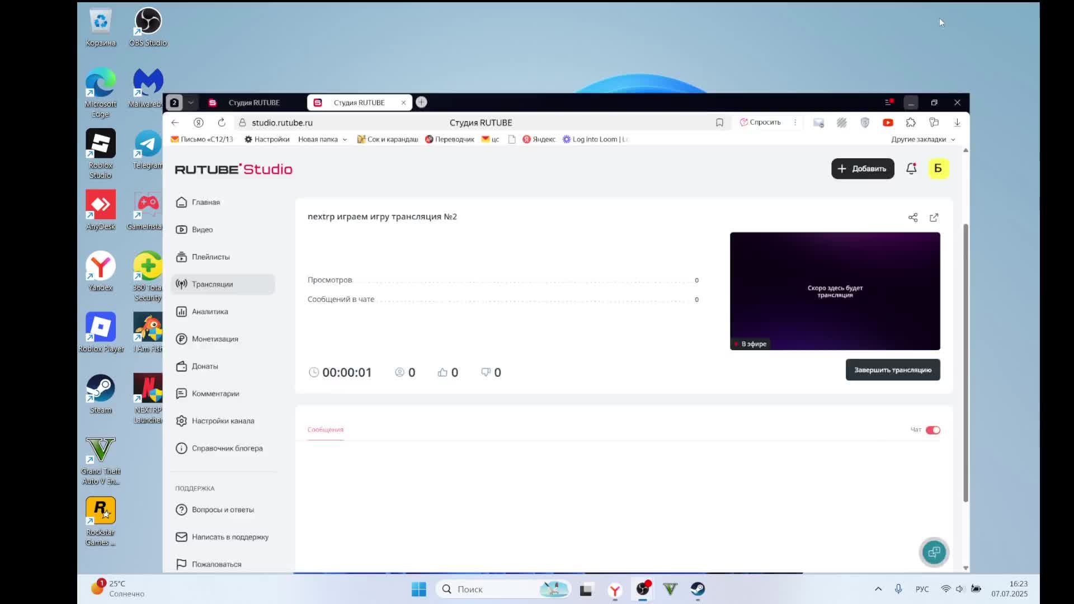The image size is (1074, 604).
Task: Open Roblox Studio desktop shortcut
Action: (101, 154)
